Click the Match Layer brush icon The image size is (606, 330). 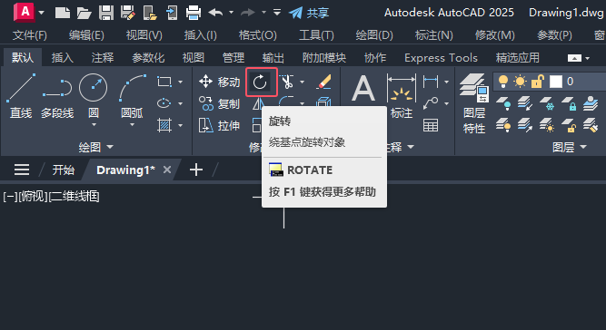[591, 125]
